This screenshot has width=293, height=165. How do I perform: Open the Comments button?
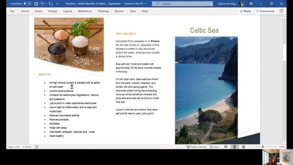266,11
